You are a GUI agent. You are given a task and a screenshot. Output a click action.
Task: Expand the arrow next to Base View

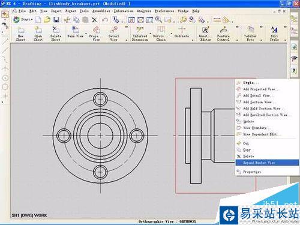click(x=86, y=33)
